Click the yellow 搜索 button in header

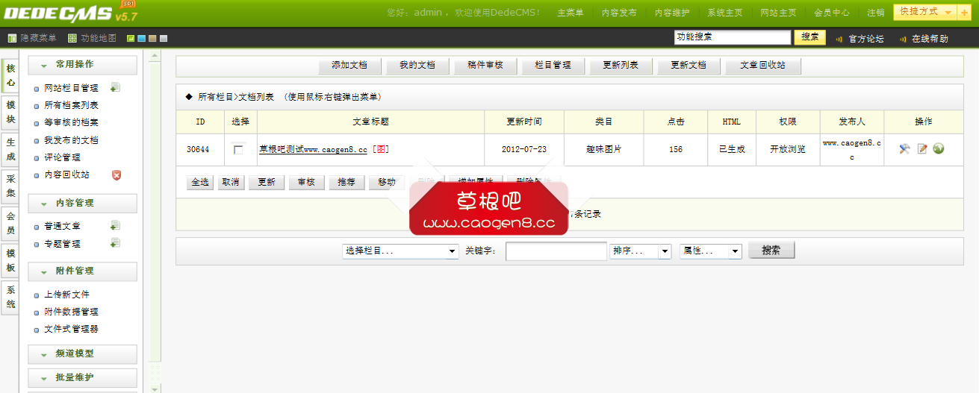pyautogui.click(x=809, y=37)
